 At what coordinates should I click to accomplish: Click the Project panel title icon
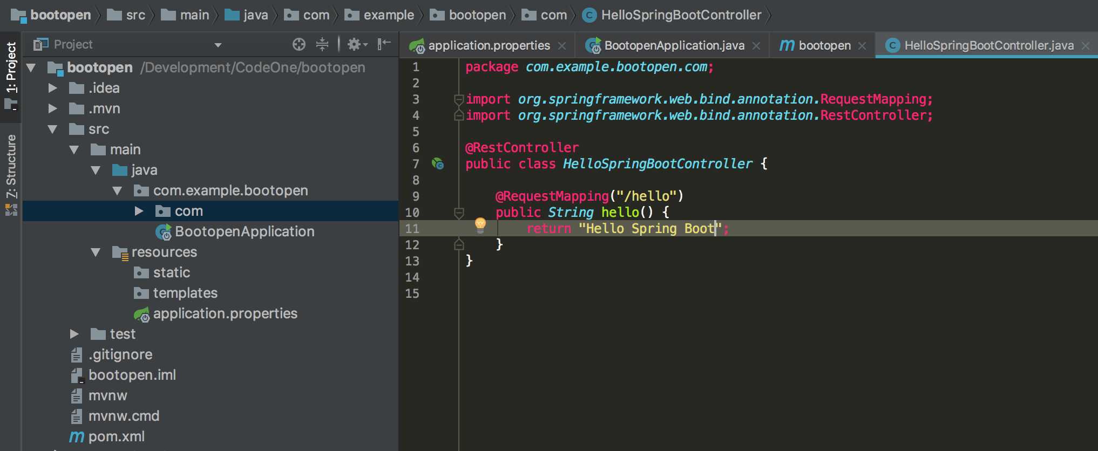(40, 44)
